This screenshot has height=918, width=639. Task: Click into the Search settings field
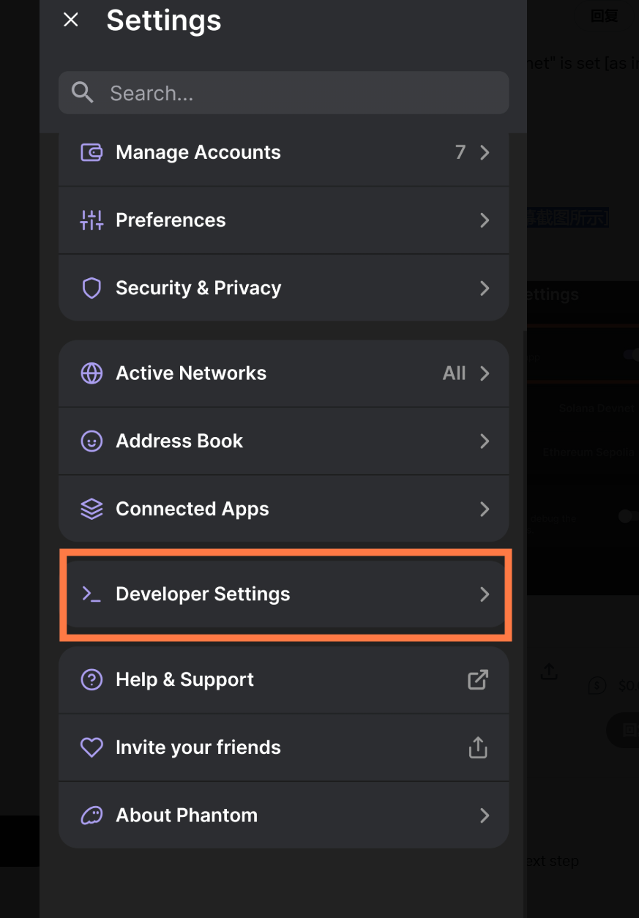[284, 92]
